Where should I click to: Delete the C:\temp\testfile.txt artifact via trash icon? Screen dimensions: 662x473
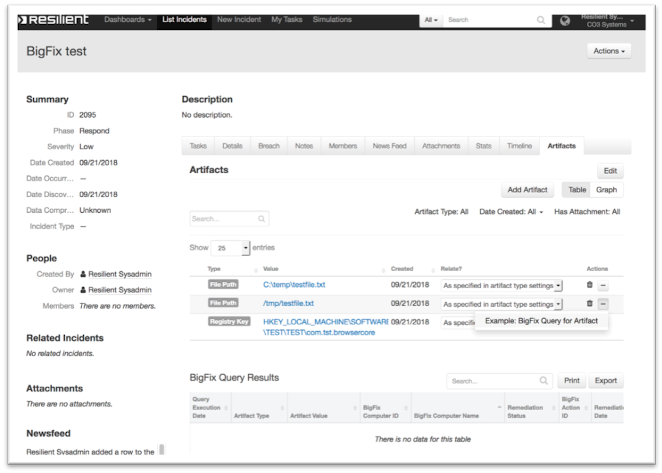click(x=590, y=285)
